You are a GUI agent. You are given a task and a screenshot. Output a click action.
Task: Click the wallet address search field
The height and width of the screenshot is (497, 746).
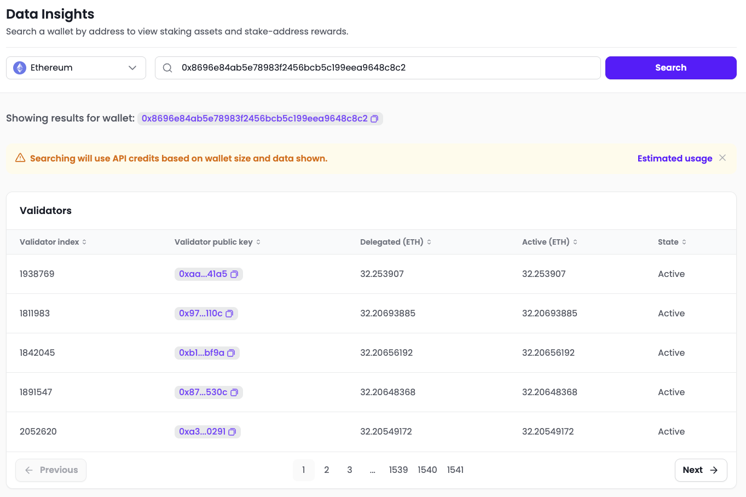point(378,68)
